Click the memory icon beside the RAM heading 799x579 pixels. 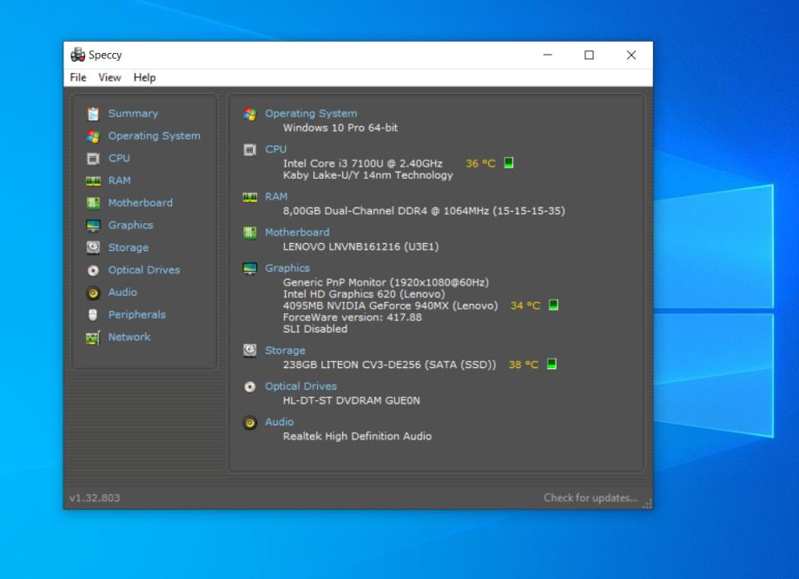click(250, 197)
